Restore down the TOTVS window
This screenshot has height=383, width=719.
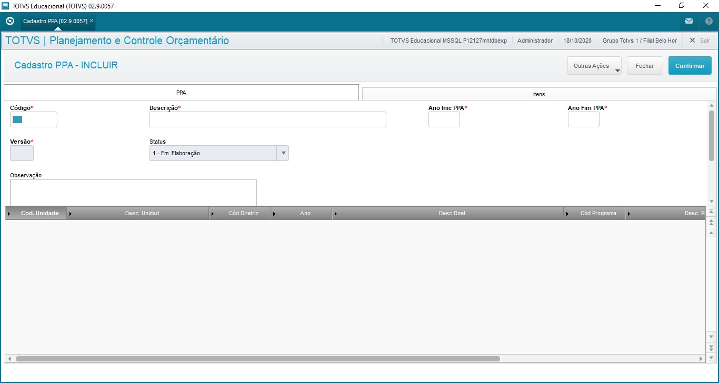[682, 6]
